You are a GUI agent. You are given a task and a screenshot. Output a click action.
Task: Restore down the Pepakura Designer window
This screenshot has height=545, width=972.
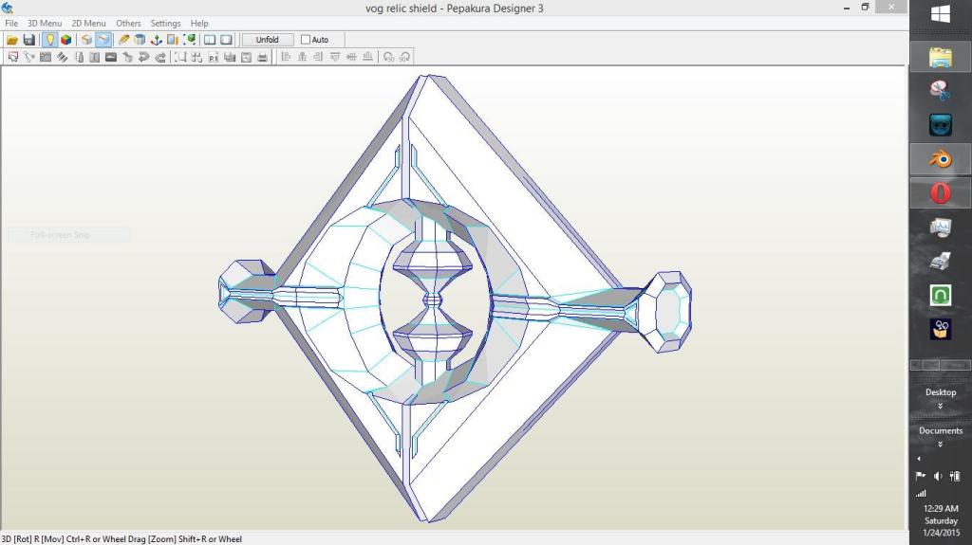865,8
